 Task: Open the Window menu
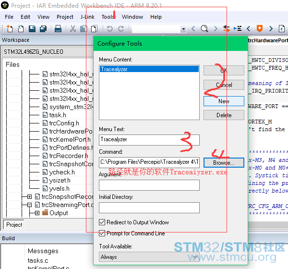[x=132, y=17]
